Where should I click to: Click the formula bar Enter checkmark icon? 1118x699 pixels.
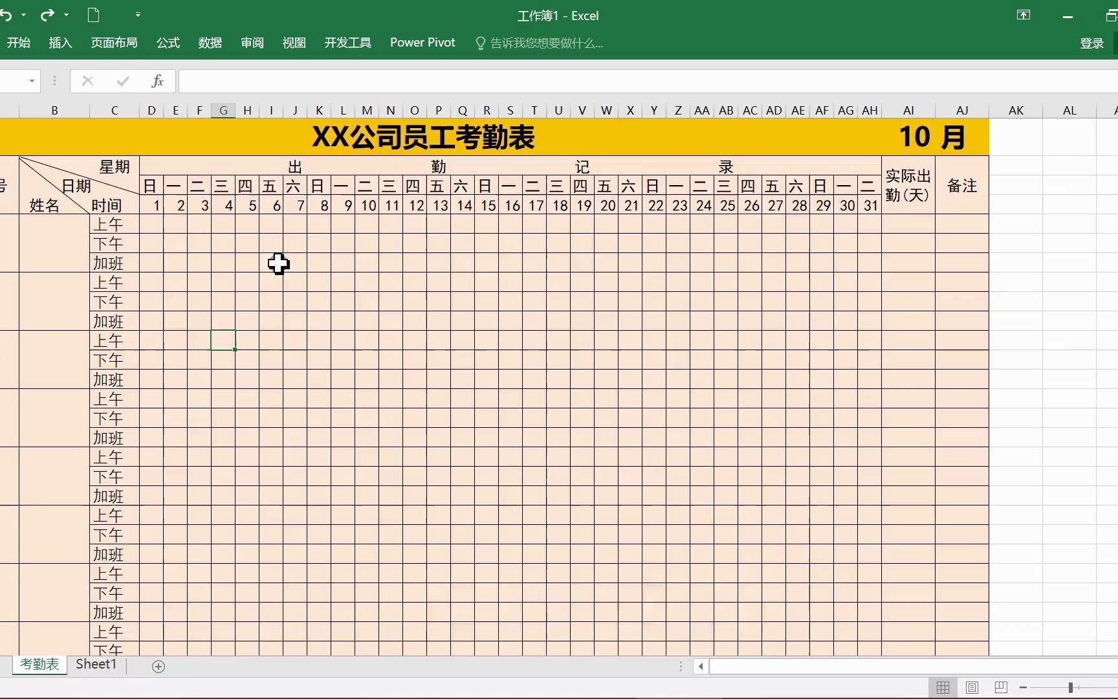point(123,81)
